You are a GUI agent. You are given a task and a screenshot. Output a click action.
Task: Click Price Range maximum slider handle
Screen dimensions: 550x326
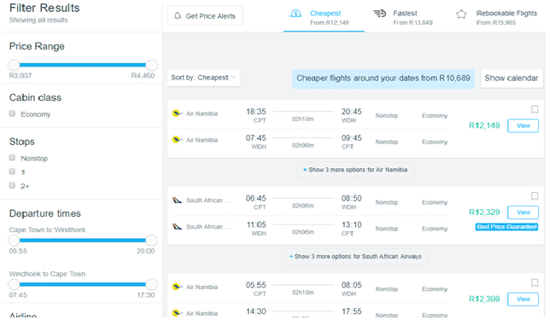click(151, 65)
